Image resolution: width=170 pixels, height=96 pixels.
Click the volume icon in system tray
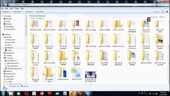[150, 94]
